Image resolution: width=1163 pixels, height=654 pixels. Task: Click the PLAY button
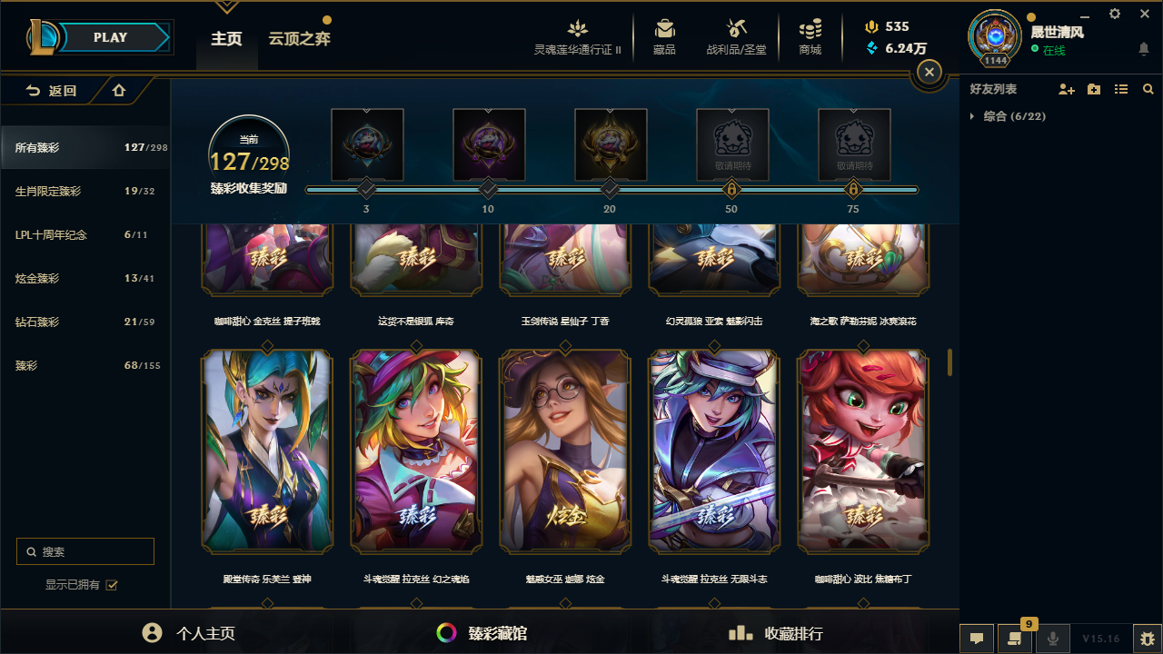(x=110, y=37)
